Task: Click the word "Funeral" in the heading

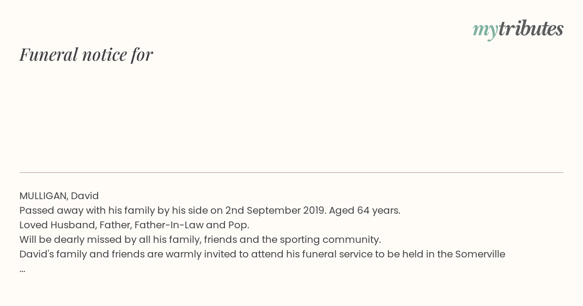Action: (x=49, y=54)
